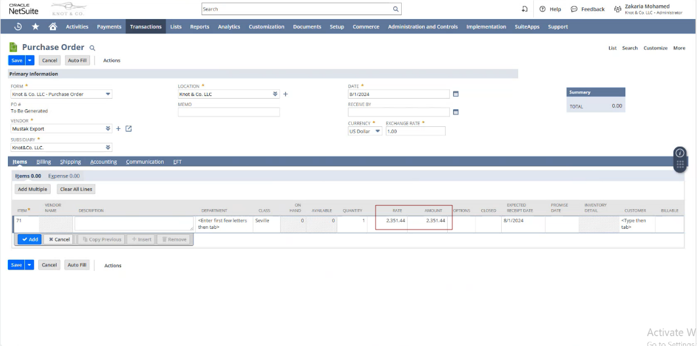697x346 pixels.
Task: Open the Help icon in header
Action: 542,9
